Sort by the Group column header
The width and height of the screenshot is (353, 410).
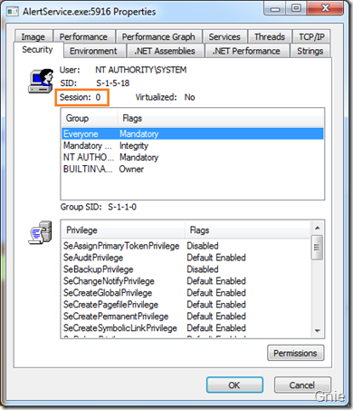(89, 118)
